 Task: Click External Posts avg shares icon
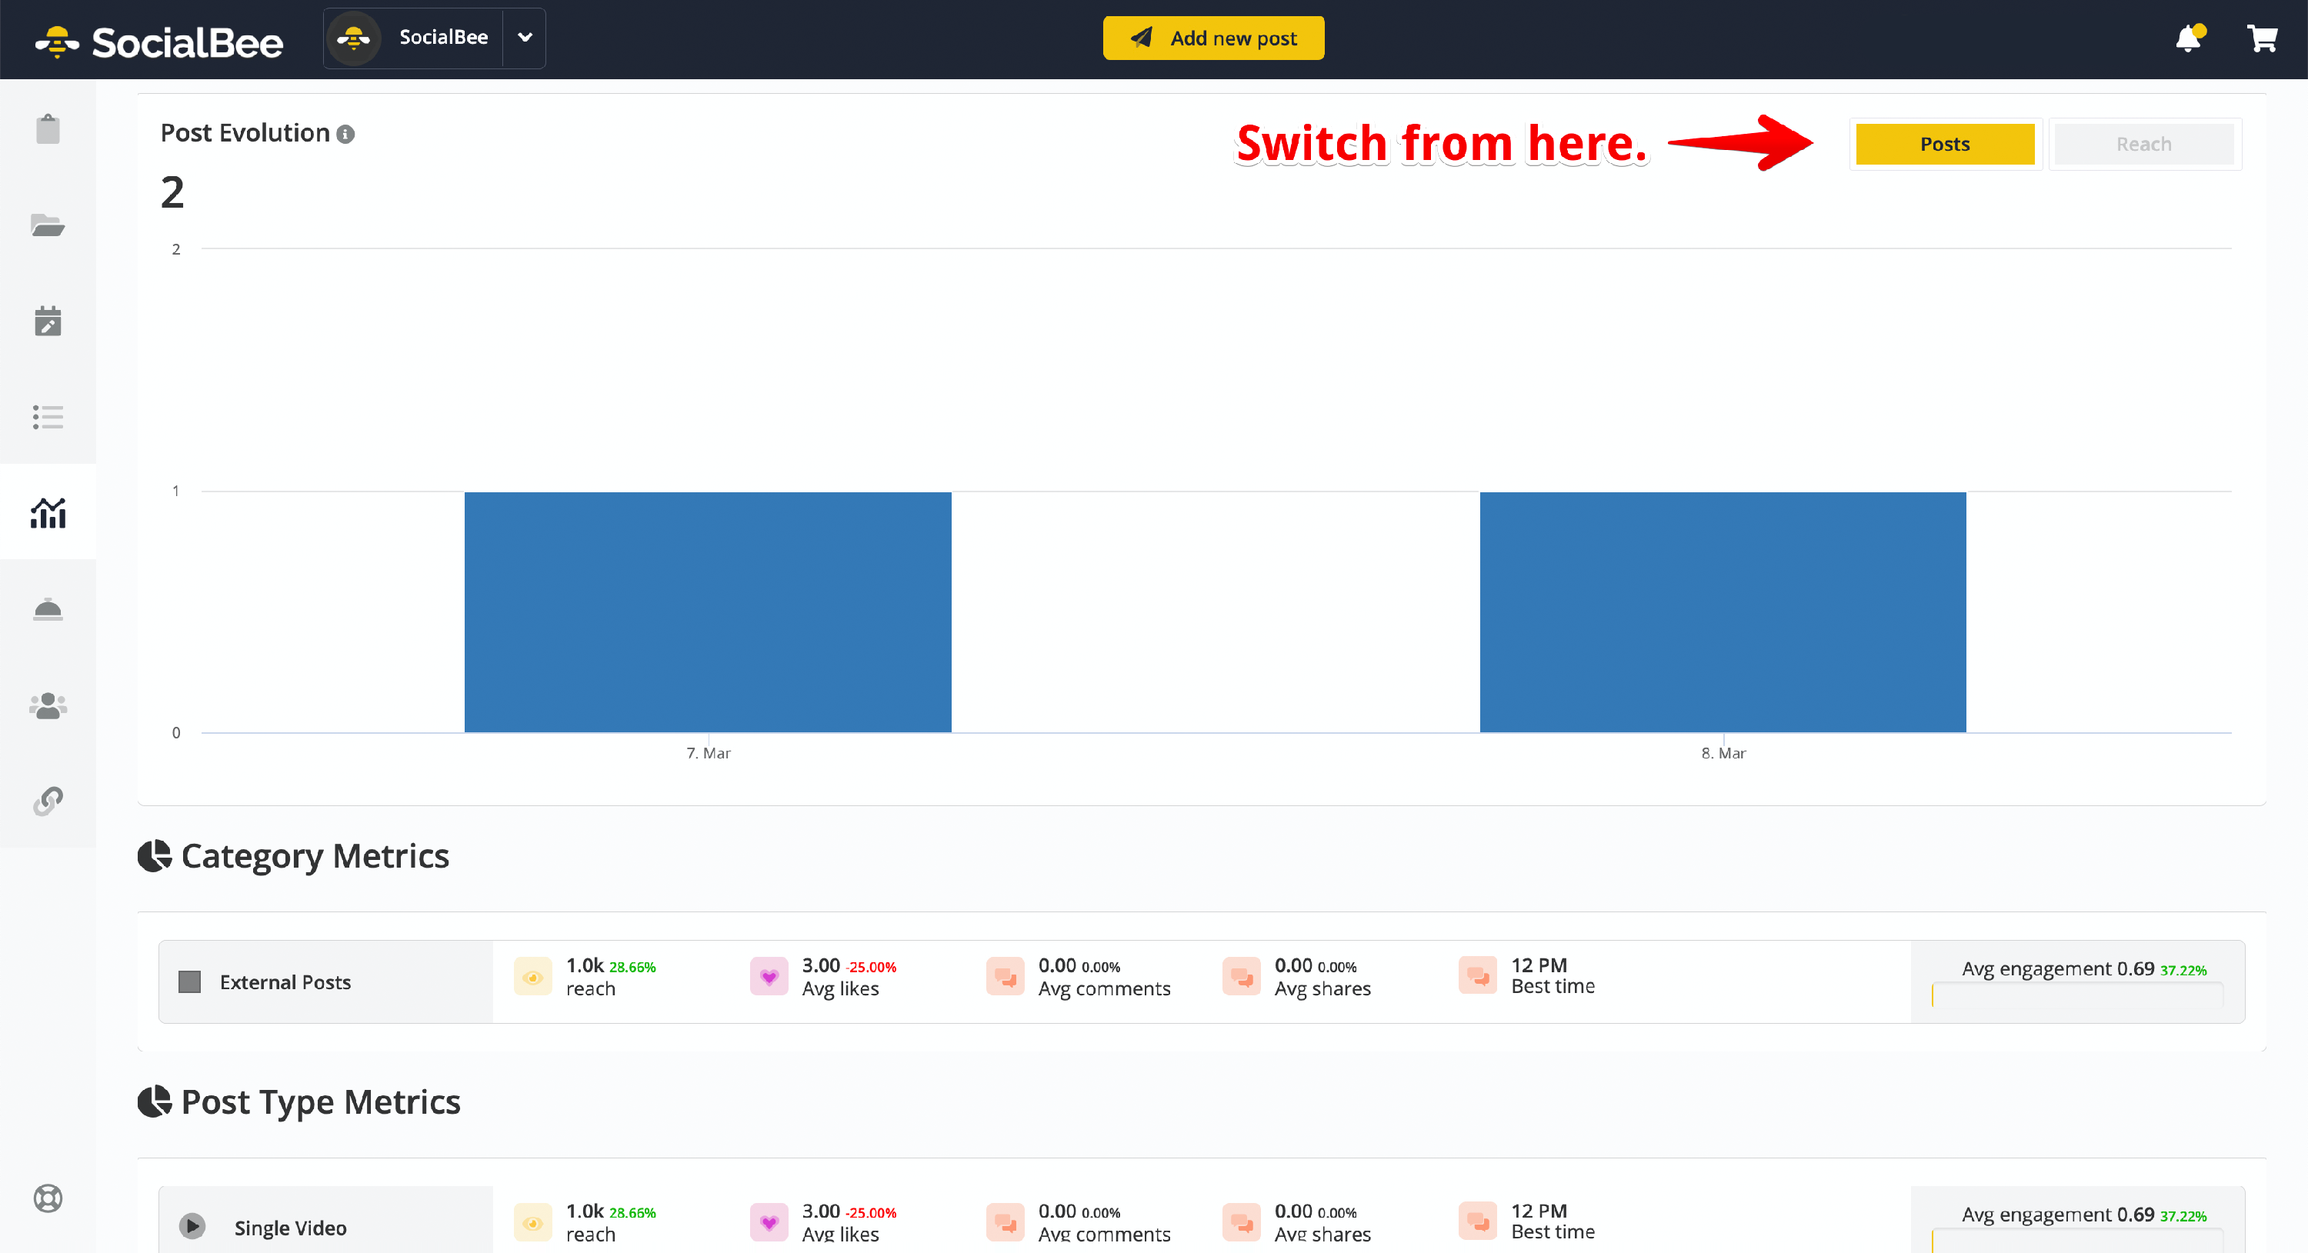tap(1242, 977)
